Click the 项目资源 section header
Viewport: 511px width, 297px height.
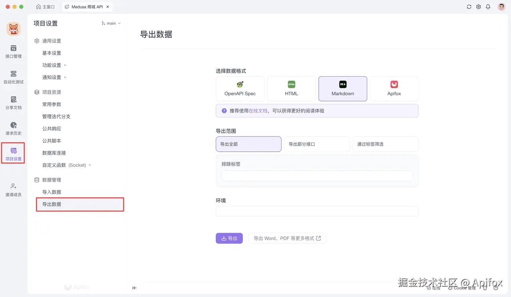[48, 92]
